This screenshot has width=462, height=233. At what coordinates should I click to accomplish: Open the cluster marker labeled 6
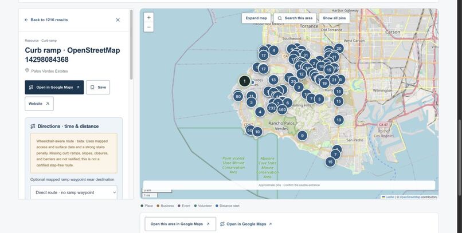pyautogui.click(x=288, y=103)
